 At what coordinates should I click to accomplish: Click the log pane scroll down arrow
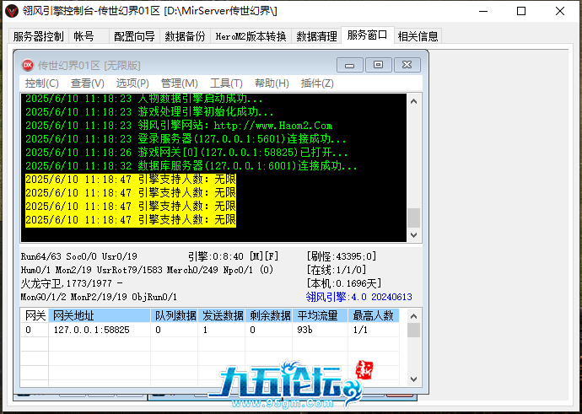coord(414,235)
